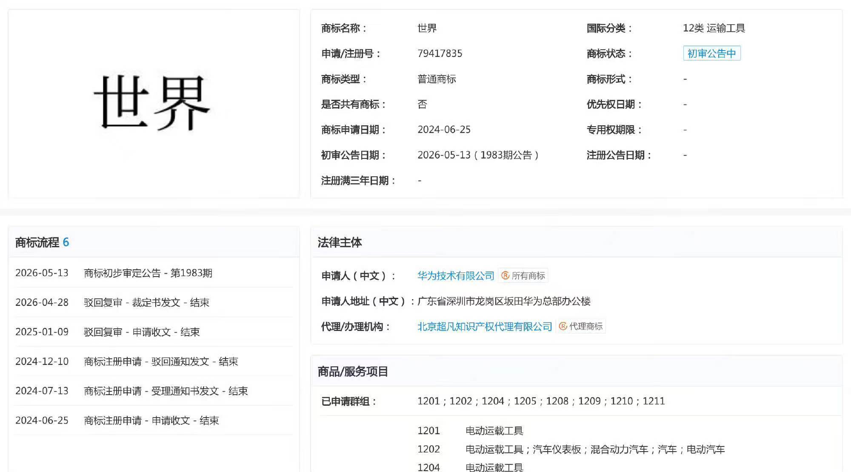Viewport: 851px width, 472px height.
Task: Open agency link 北京超凡知识产权代理有限公司
Action: (x=485, y=326)
